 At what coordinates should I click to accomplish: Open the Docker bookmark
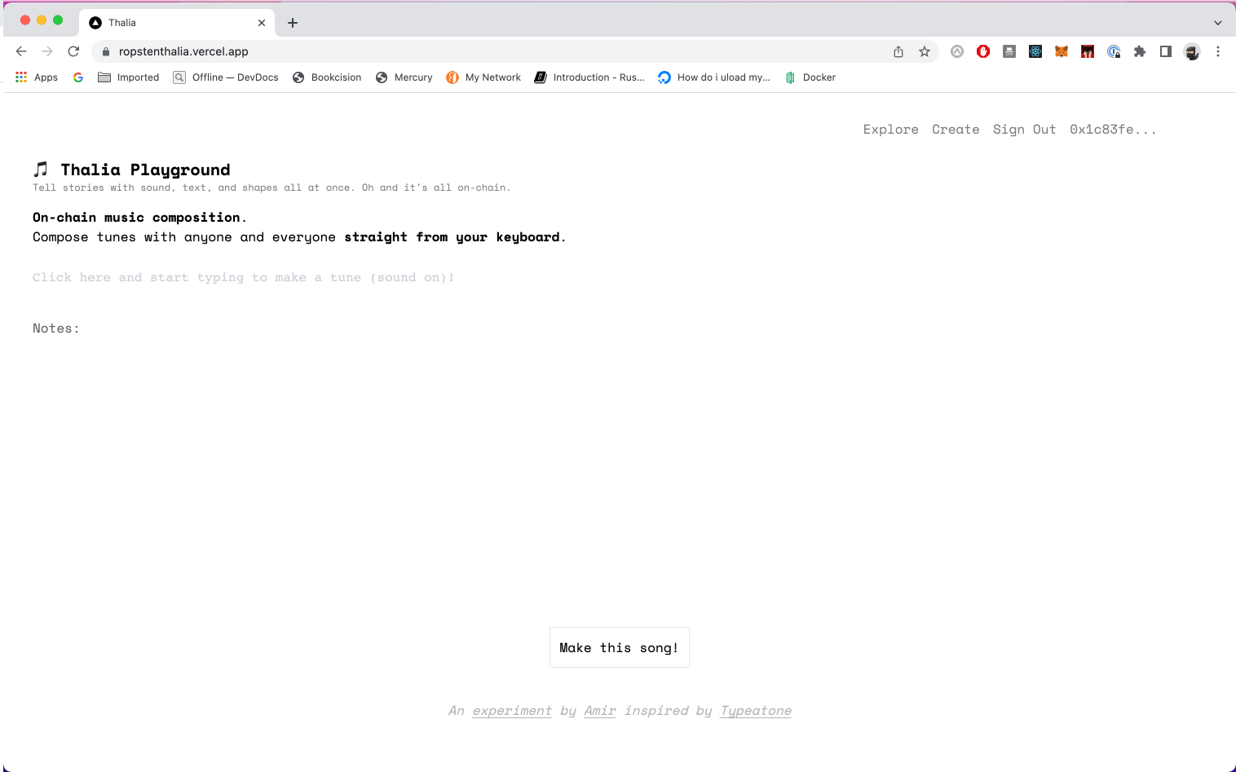click(x=810, y=77)
